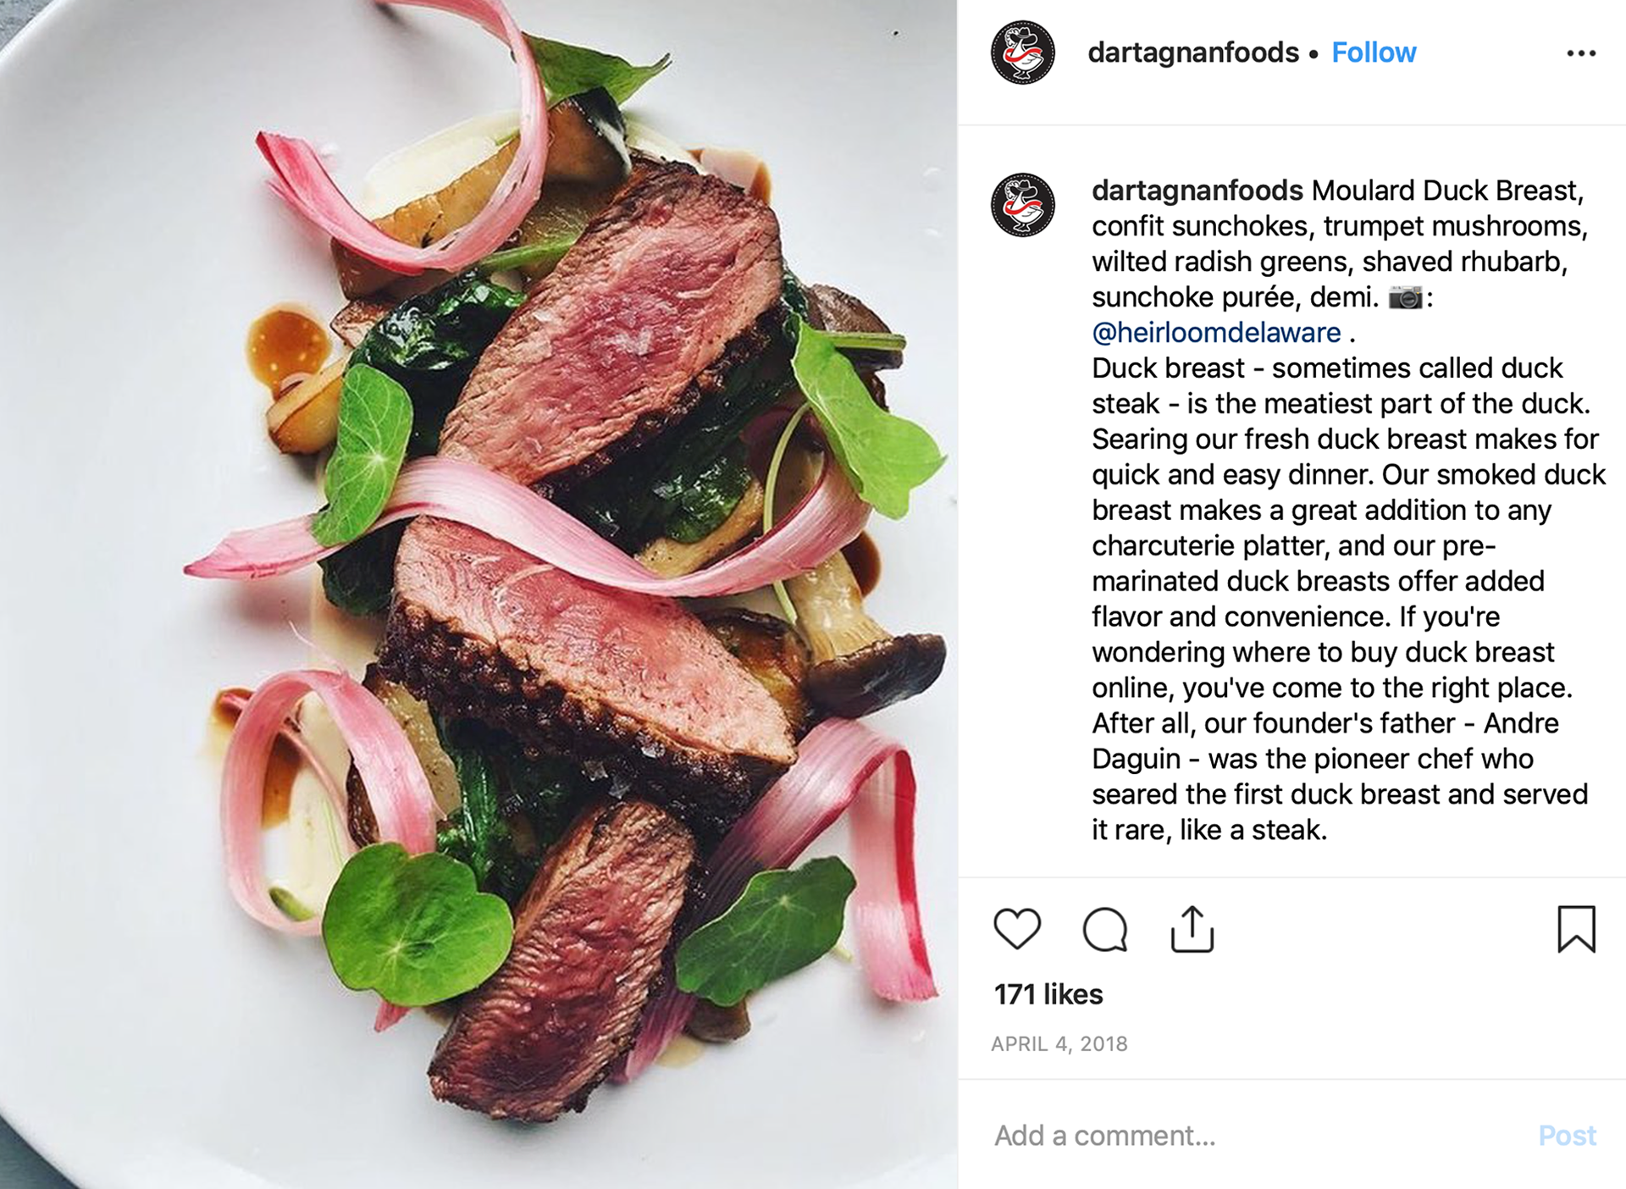Viewport: 1626px width, 1189px height.
Task: Click the duck breast dish photo
Action: click(x=478, y=594)
